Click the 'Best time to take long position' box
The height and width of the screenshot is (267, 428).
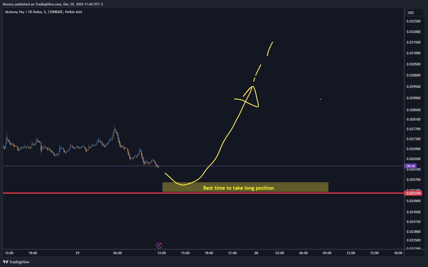point(245,187)
